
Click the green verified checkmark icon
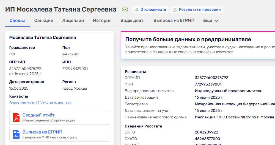point(125,9)
